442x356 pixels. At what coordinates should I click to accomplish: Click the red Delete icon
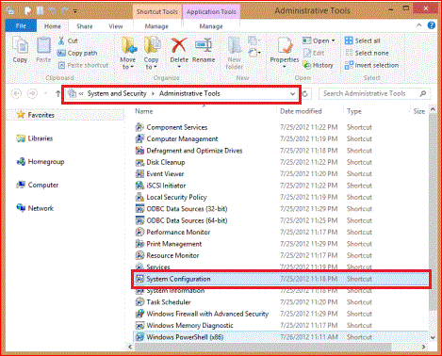click(x=179, y=45)
